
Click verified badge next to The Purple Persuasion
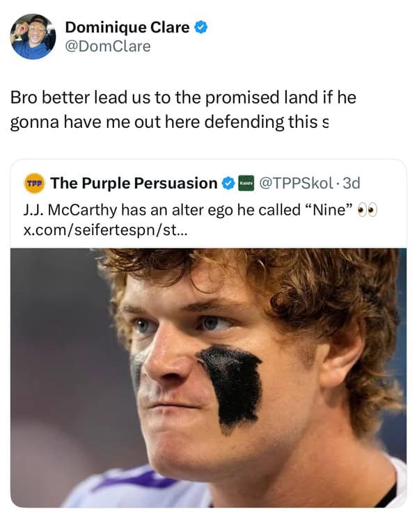(228, 184)
